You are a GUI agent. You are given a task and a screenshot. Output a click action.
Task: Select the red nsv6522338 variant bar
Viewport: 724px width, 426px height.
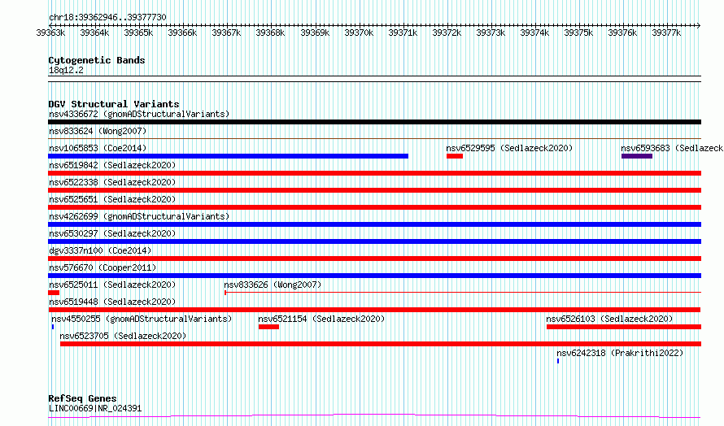tap(374, 190)
